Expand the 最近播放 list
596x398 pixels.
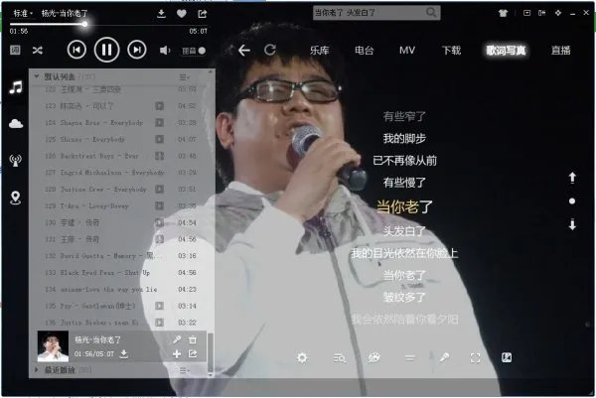37,369
